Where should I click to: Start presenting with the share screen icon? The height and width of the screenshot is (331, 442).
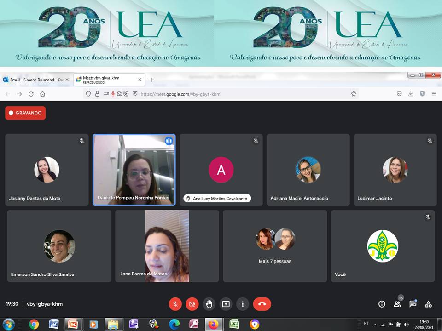(x=226, y=304)
